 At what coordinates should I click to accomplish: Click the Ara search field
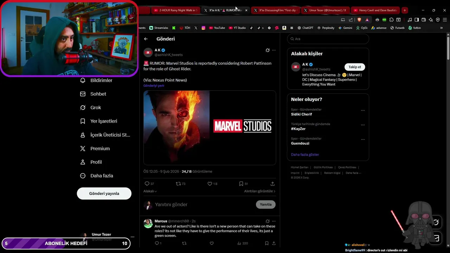(328, 39)
